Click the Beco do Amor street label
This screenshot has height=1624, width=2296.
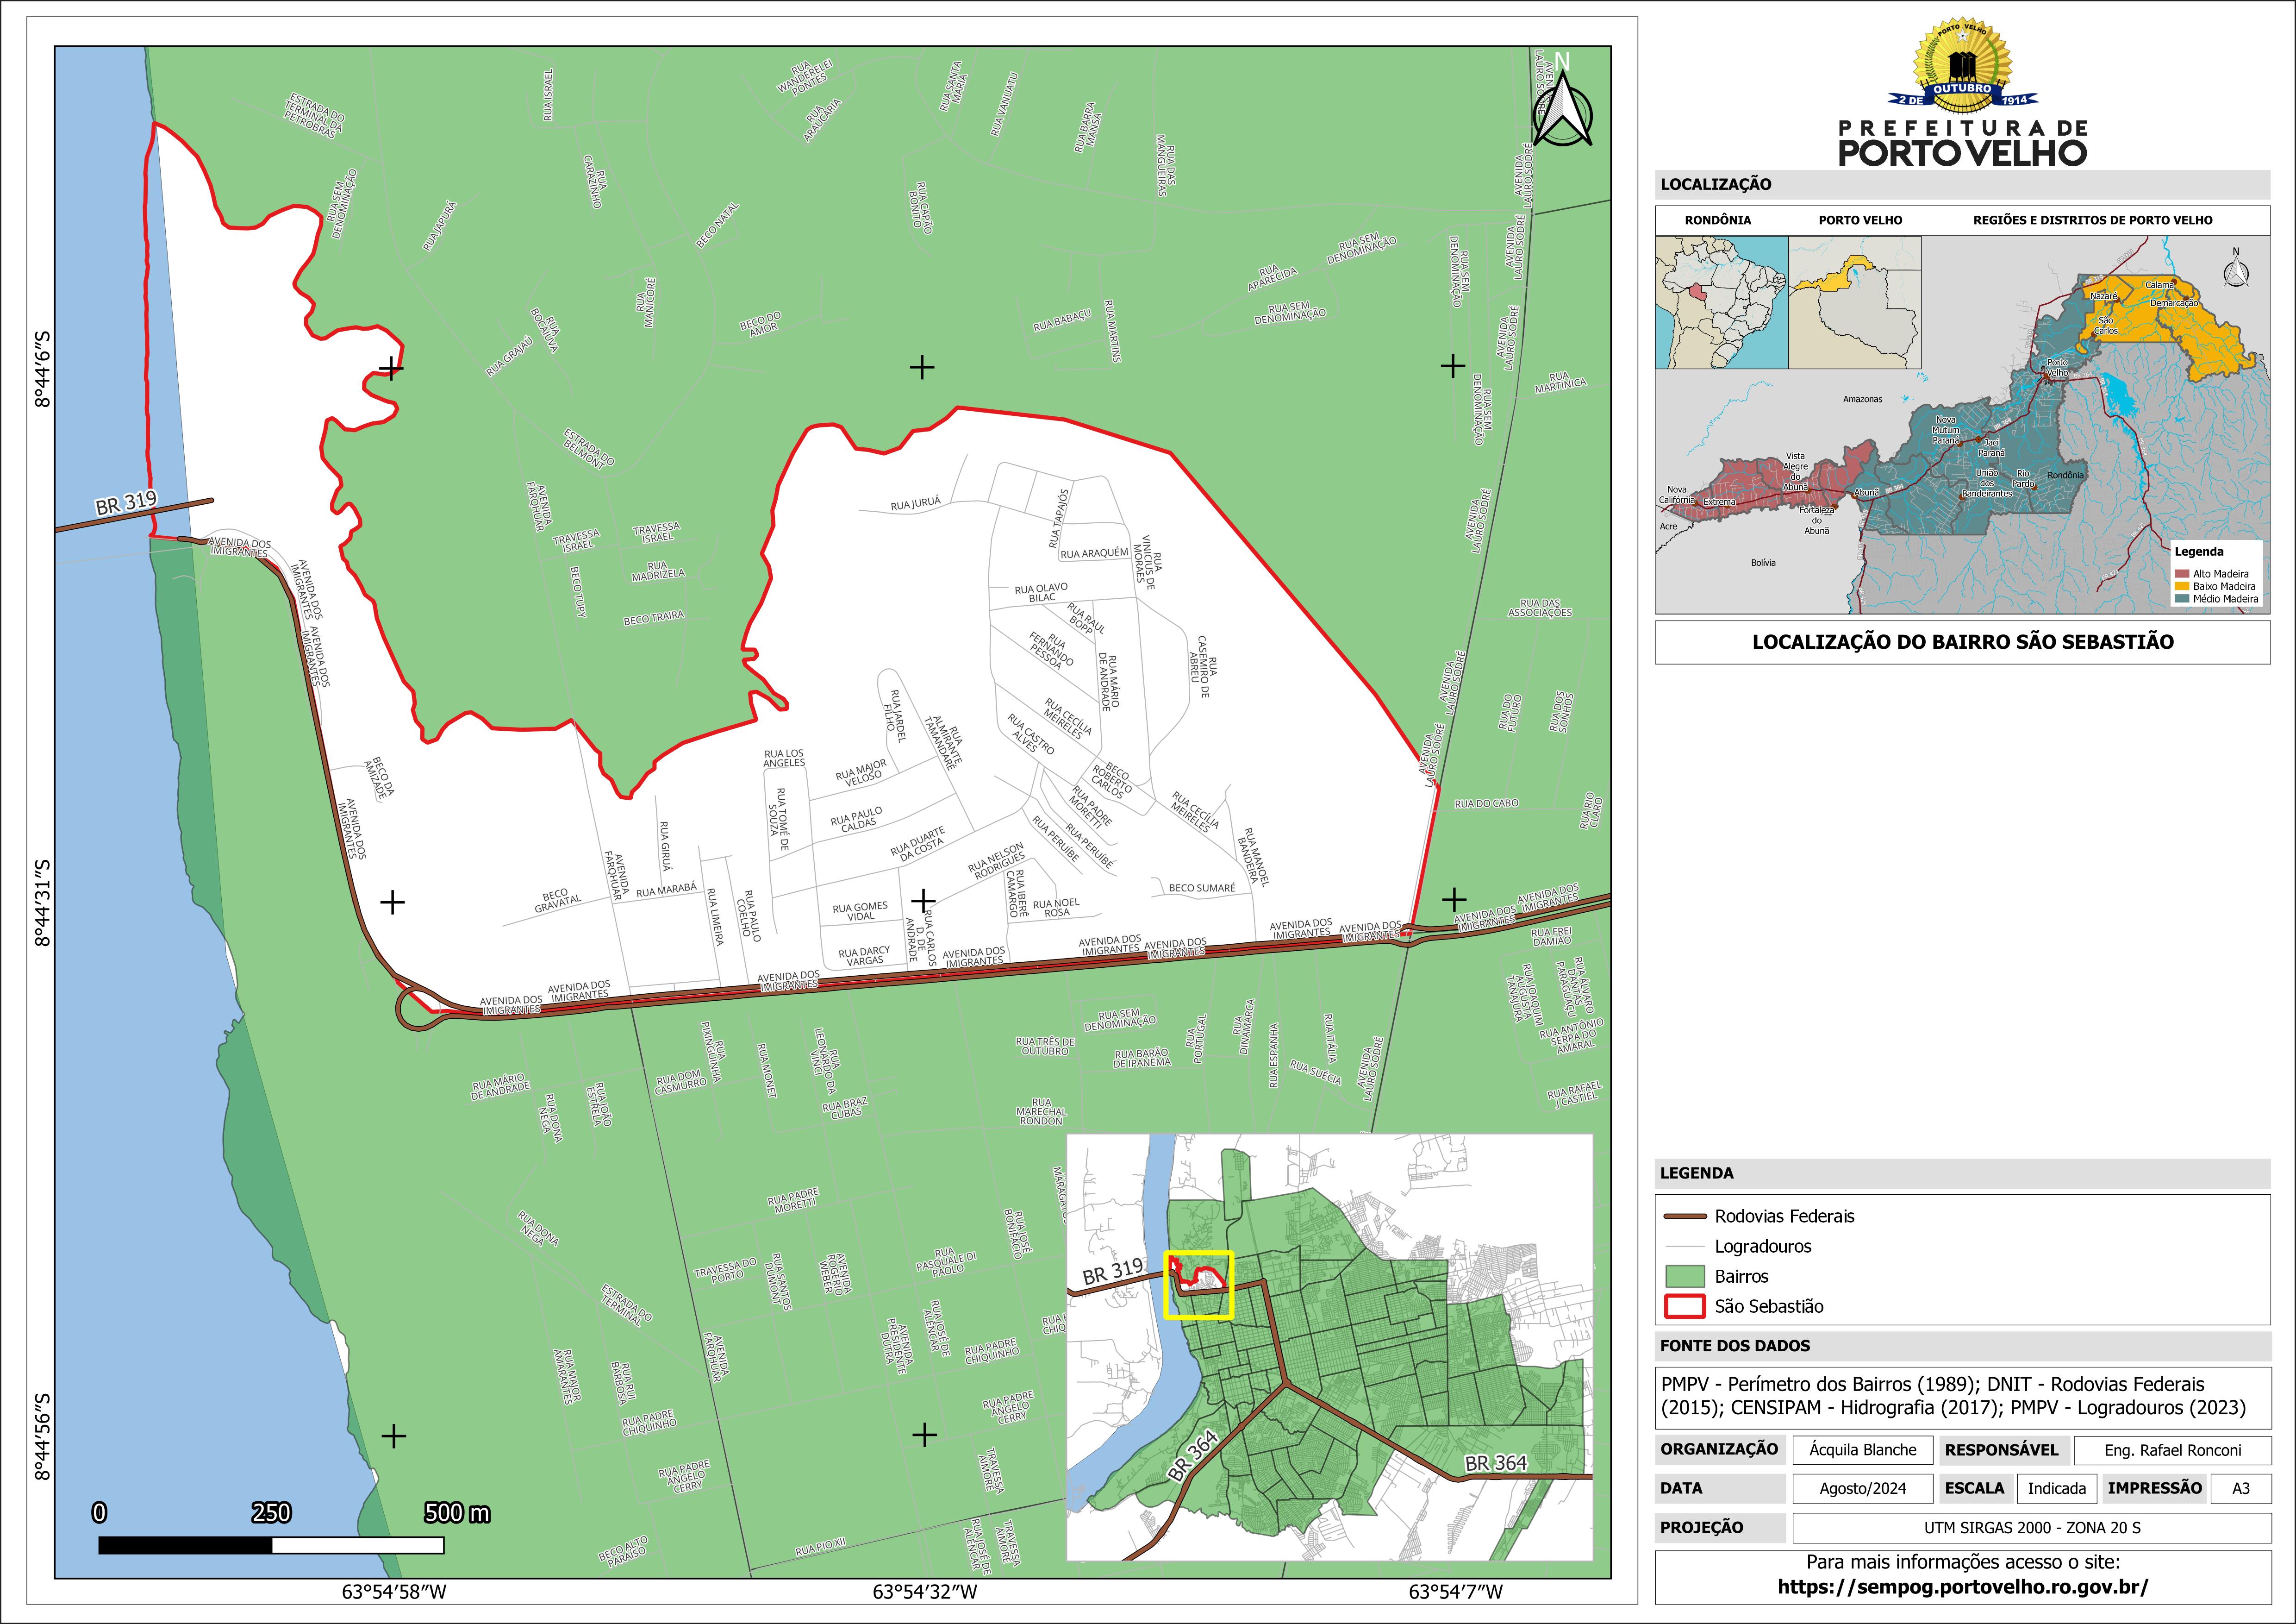click(761, 324)
